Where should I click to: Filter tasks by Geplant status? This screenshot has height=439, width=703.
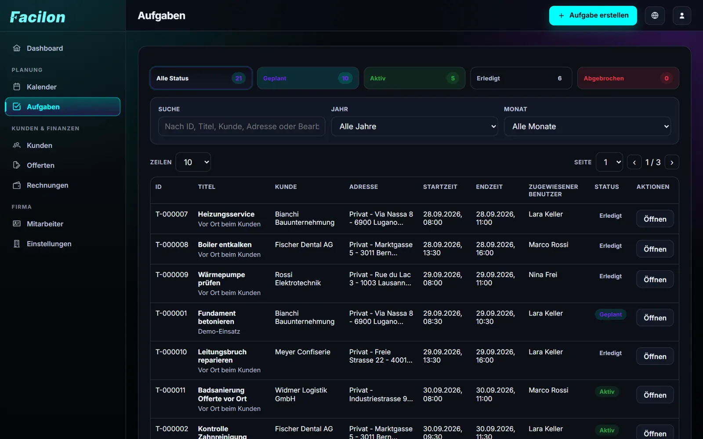pos(308,78)
